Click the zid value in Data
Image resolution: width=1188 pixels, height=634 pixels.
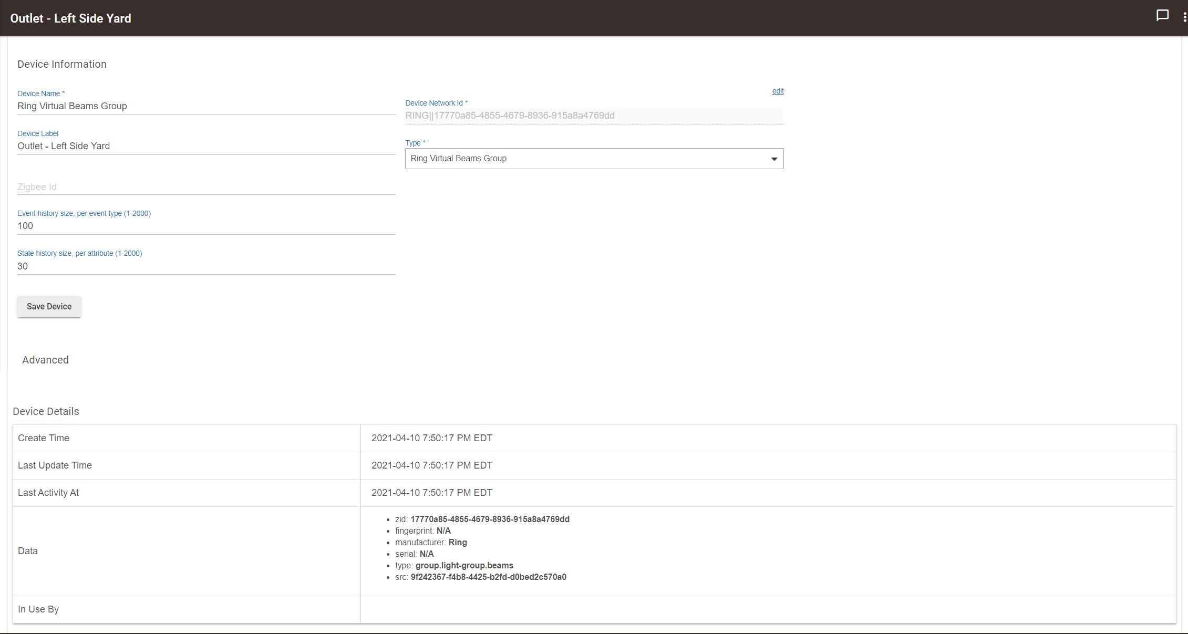click(x=490, y=519)
